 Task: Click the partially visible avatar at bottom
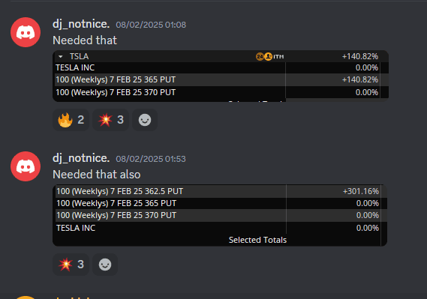26,298
